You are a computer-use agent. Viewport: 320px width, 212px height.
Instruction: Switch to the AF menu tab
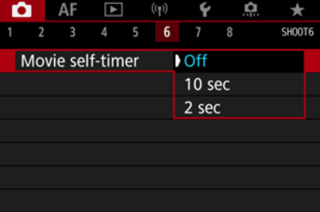[68, 10]
